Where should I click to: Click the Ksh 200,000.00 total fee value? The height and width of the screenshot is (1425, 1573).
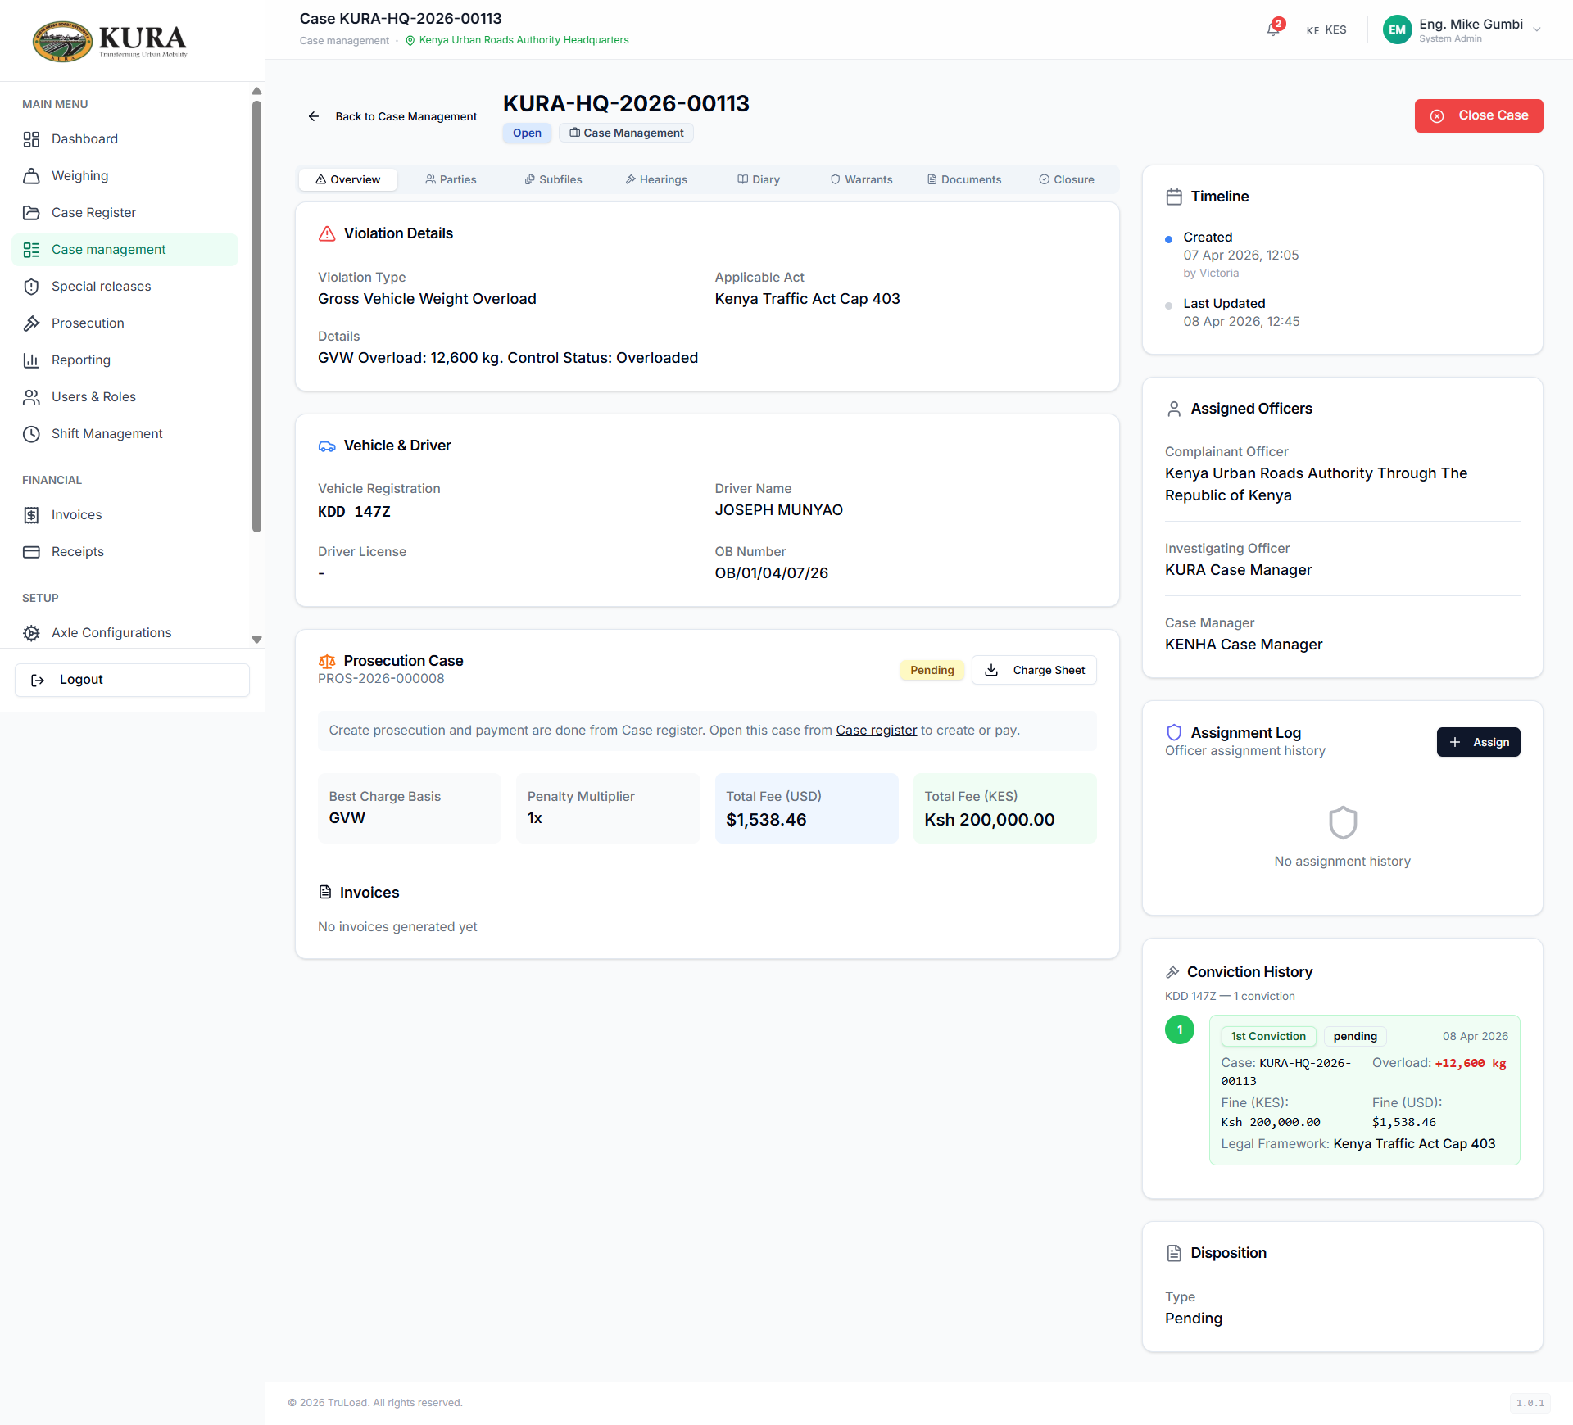pos(990,821)
